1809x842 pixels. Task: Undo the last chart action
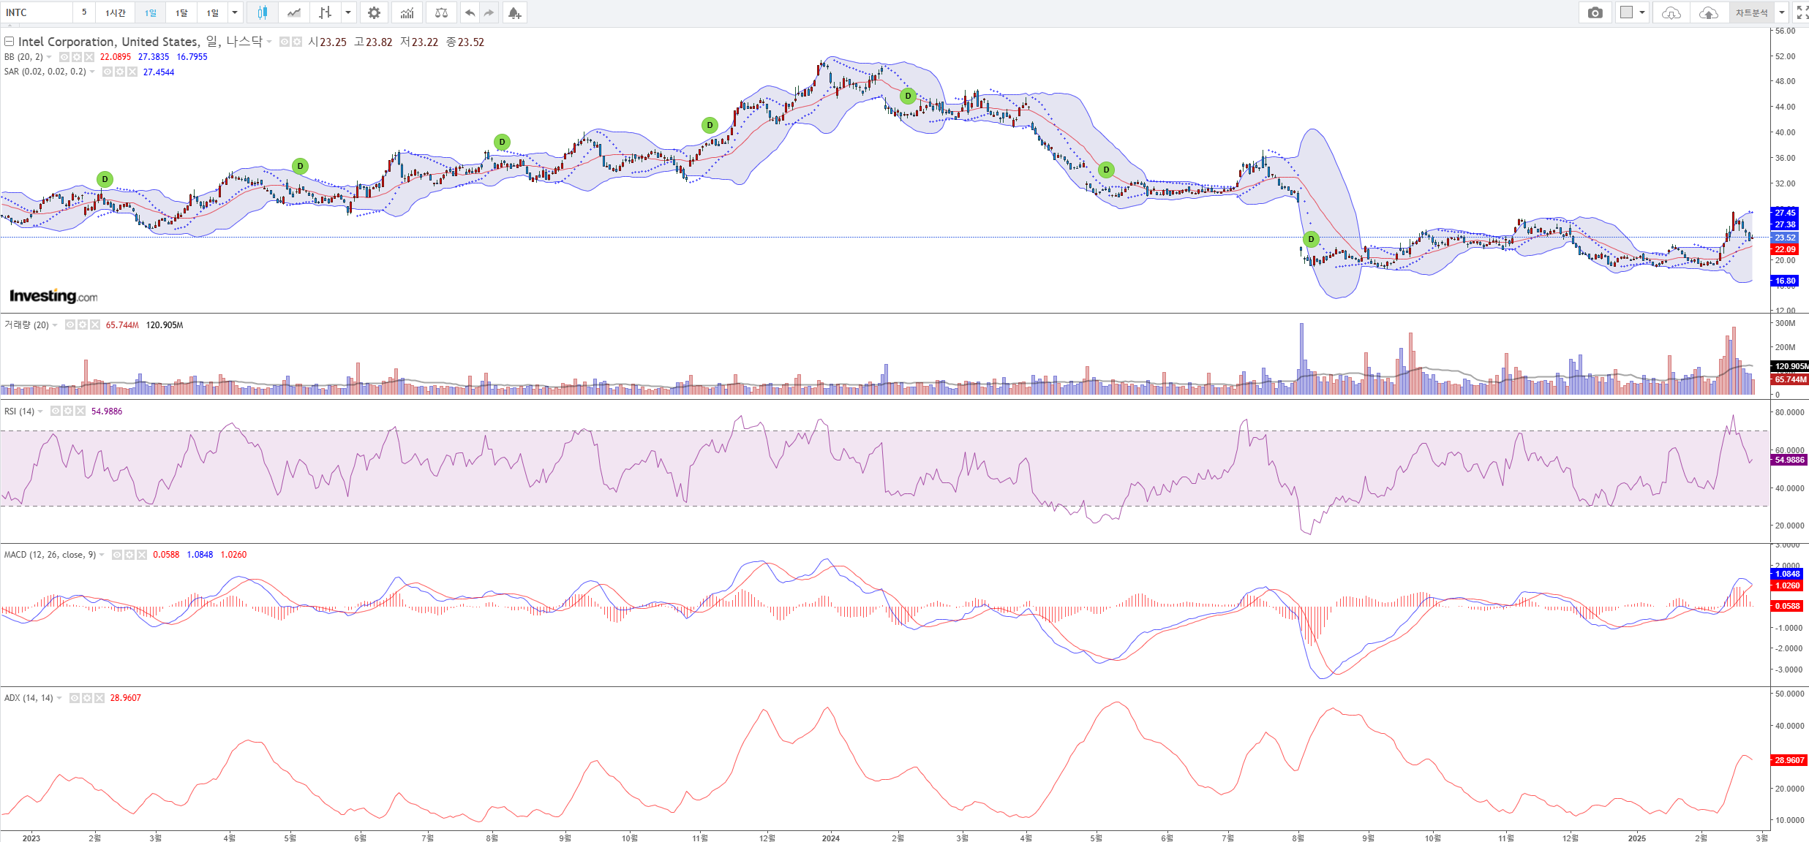(470, 12)
